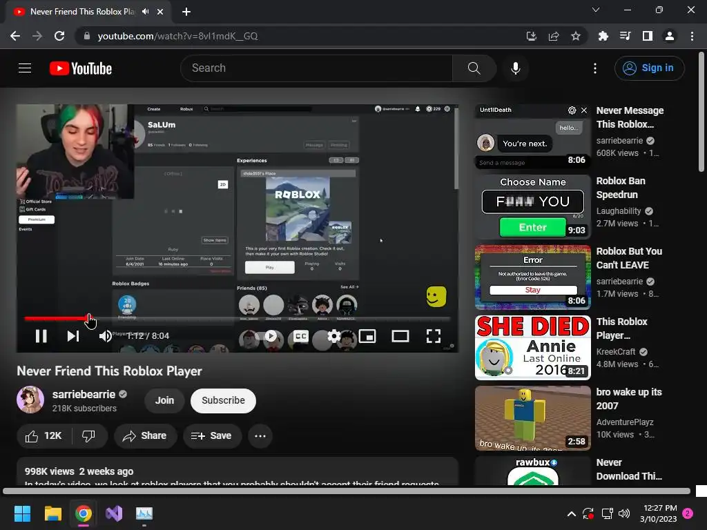Image resolution: width=707 pixels, height=530 pixels.
Task: Share this video
Action: point(145,436)
